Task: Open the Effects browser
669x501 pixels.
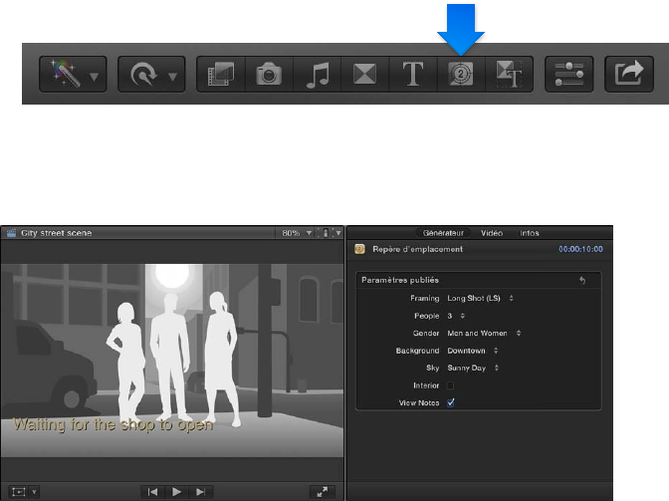Action: (x=220, y=74)
